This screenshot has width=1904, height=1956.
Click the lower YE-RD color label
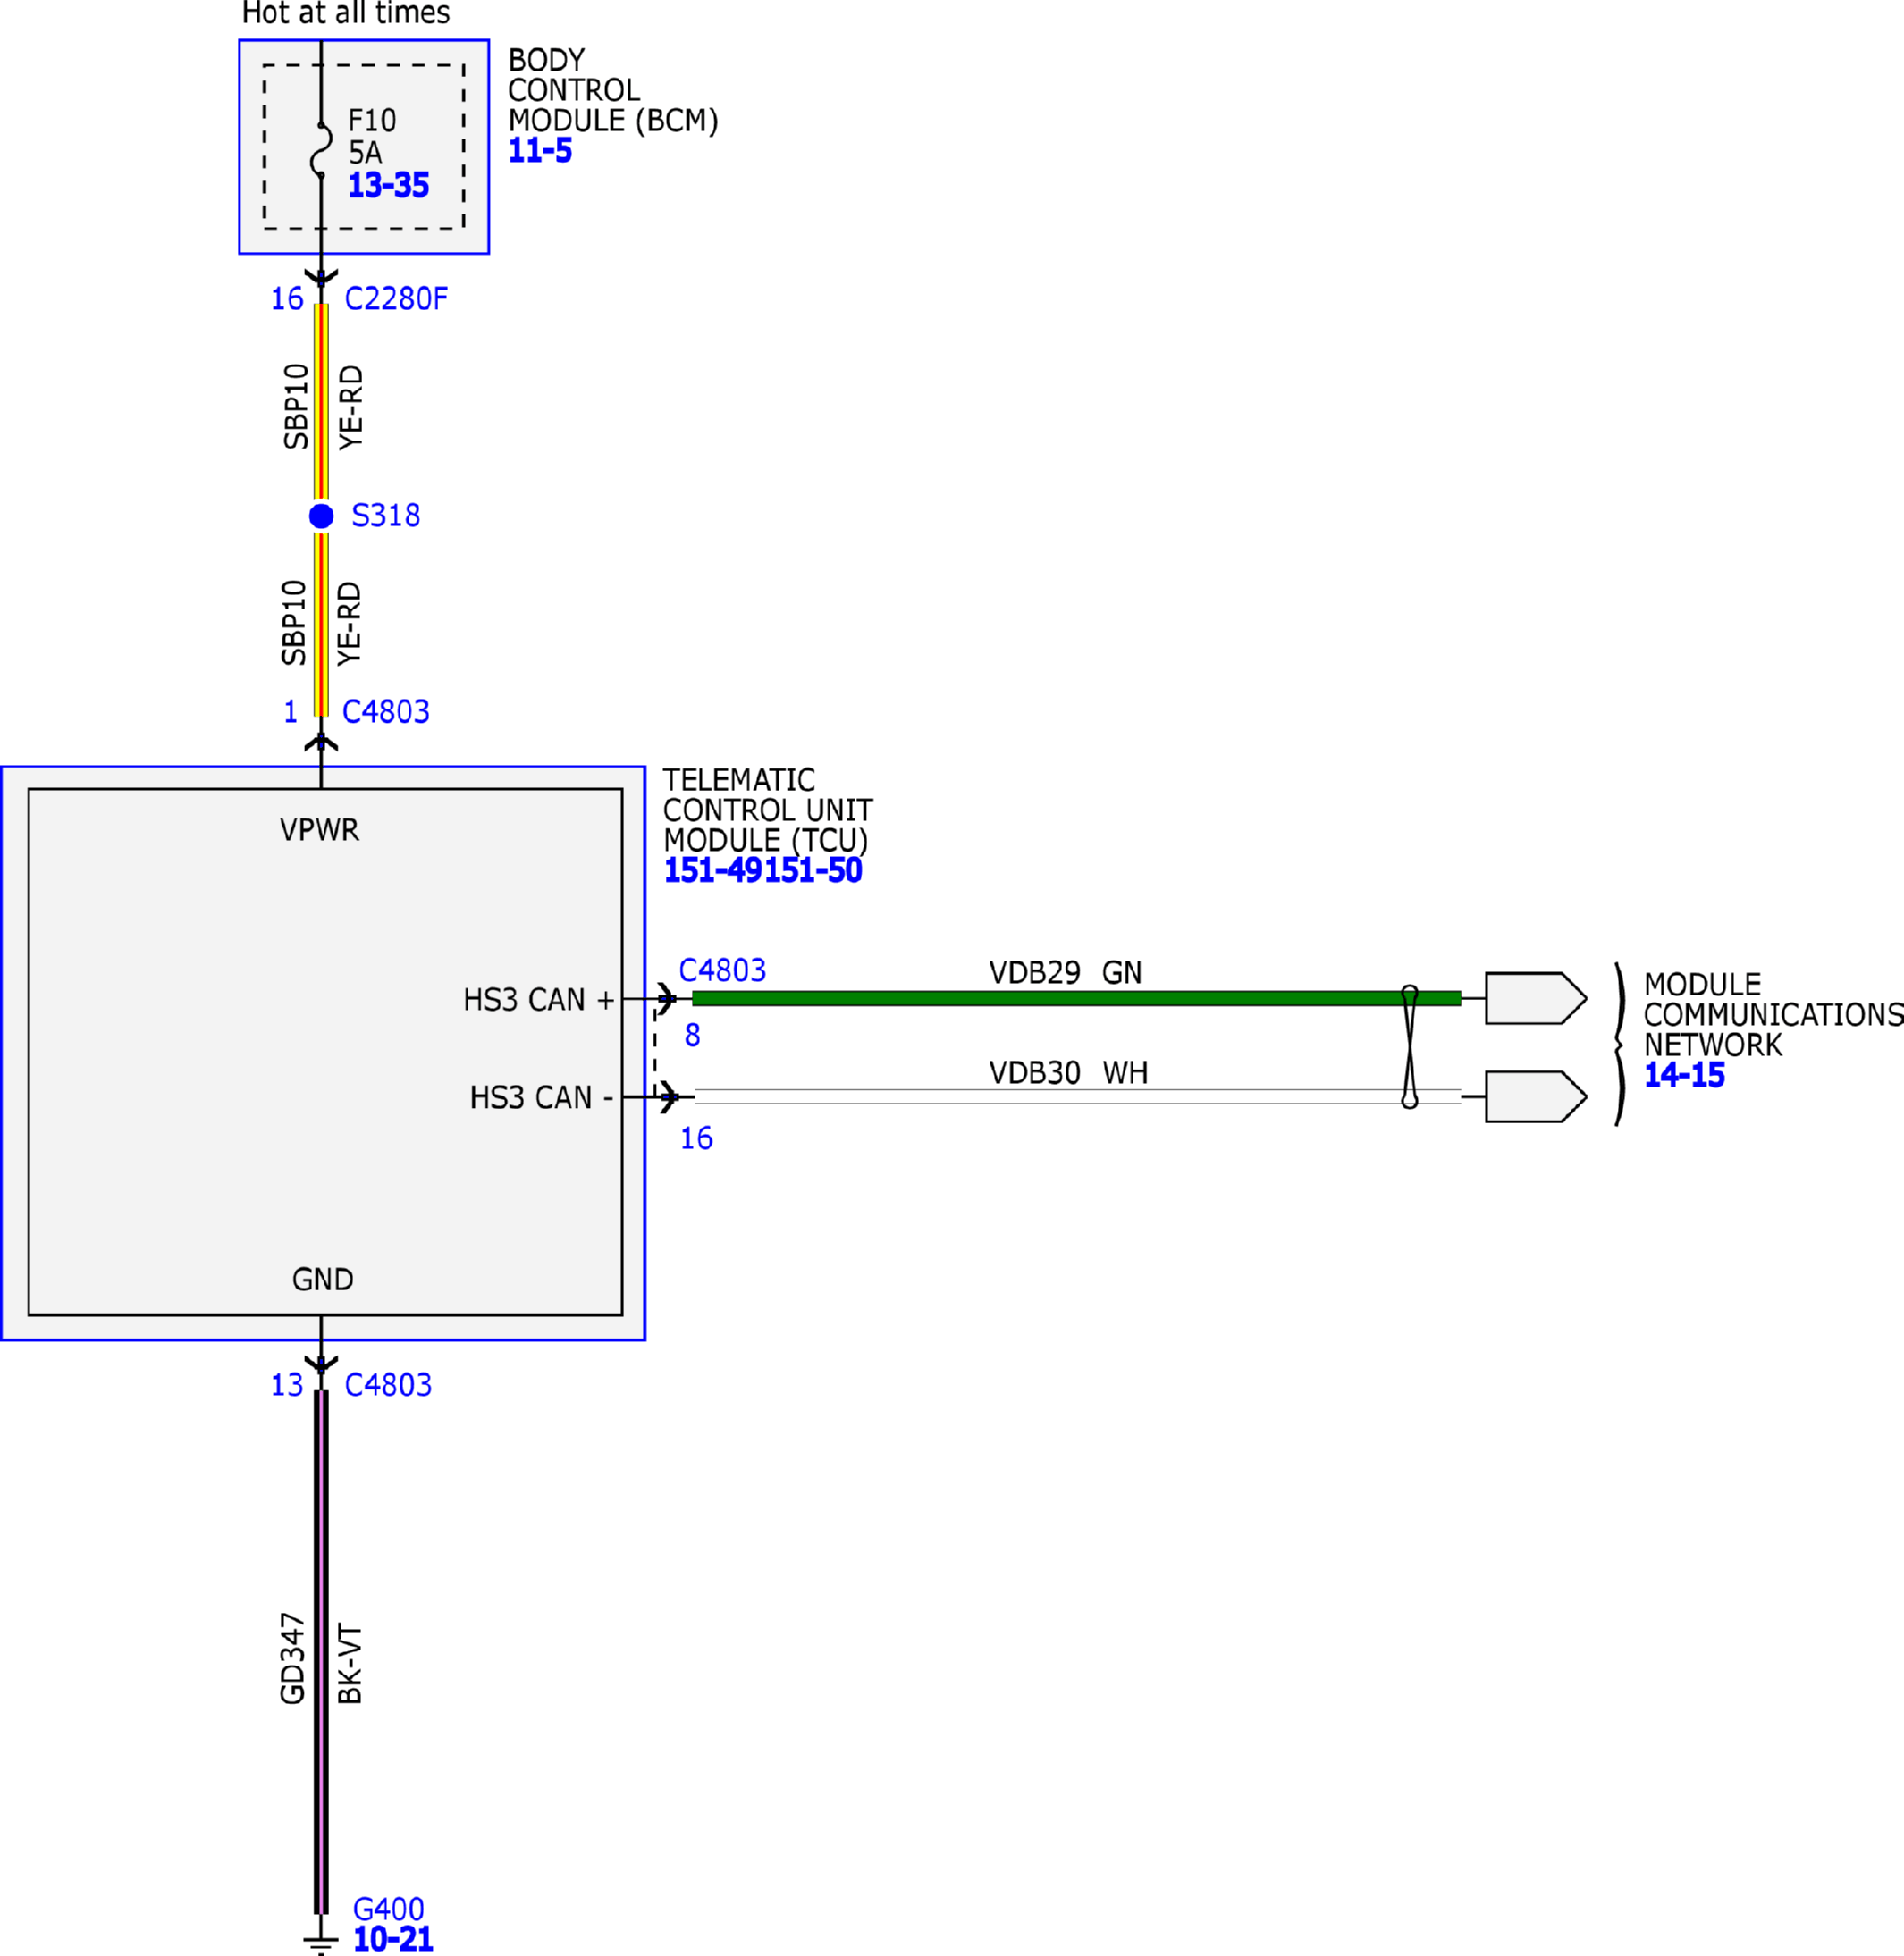point(348,624)
